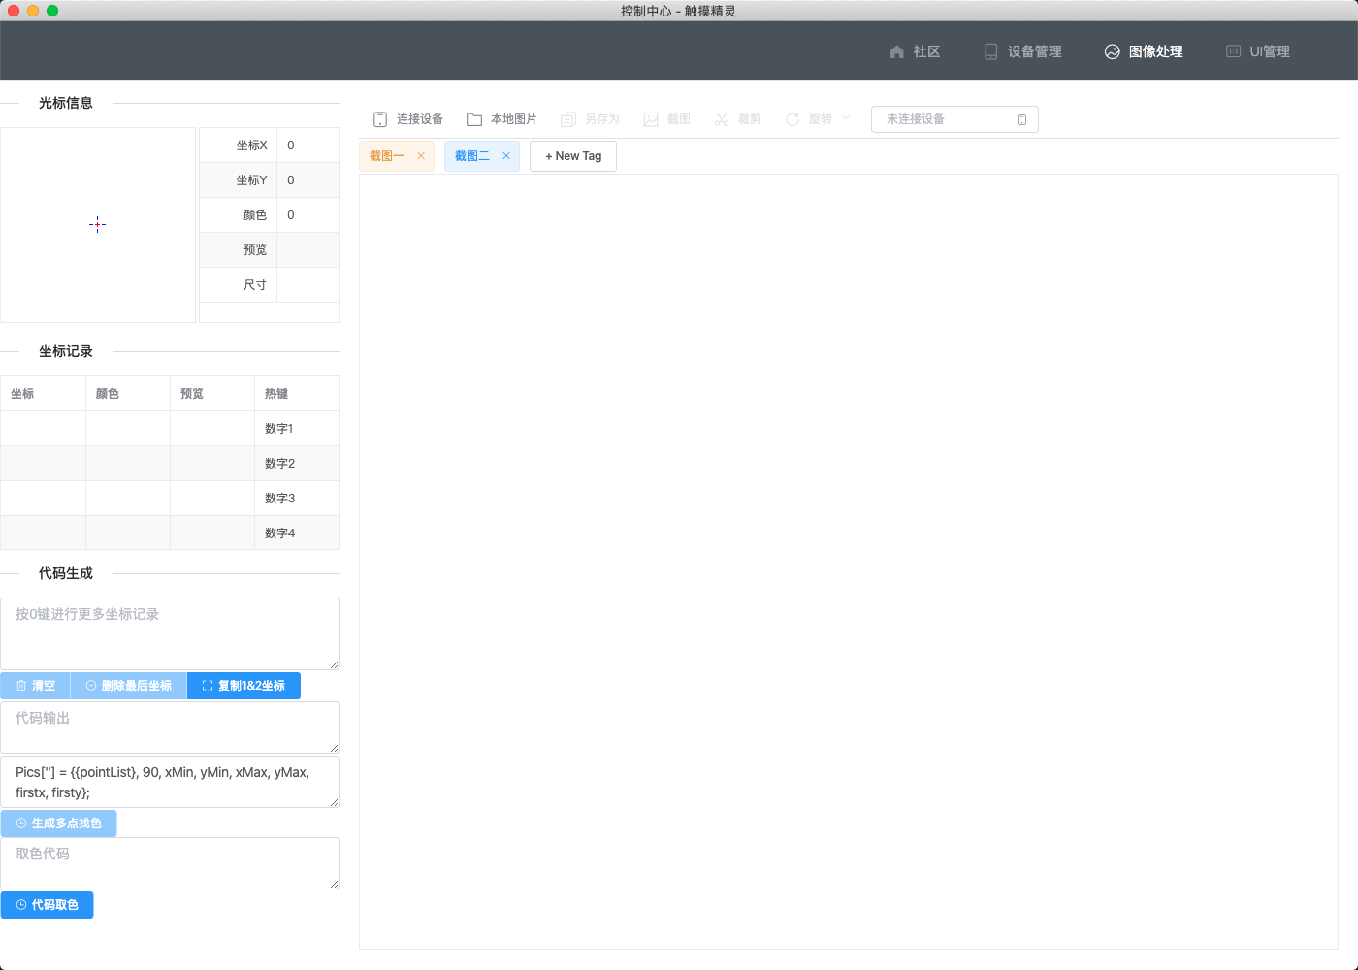The width and height of the screenshot is (1358, 970).
Task: Switch to the 截图二 tab
Action: pyautogui.click(x=472, y=156)
